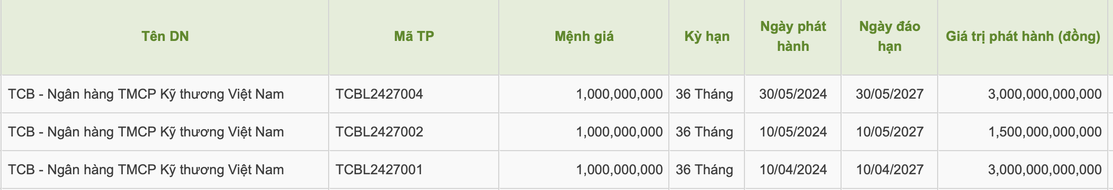
Task: Click maturity date 30/05/2027
Action: point(889,94)
